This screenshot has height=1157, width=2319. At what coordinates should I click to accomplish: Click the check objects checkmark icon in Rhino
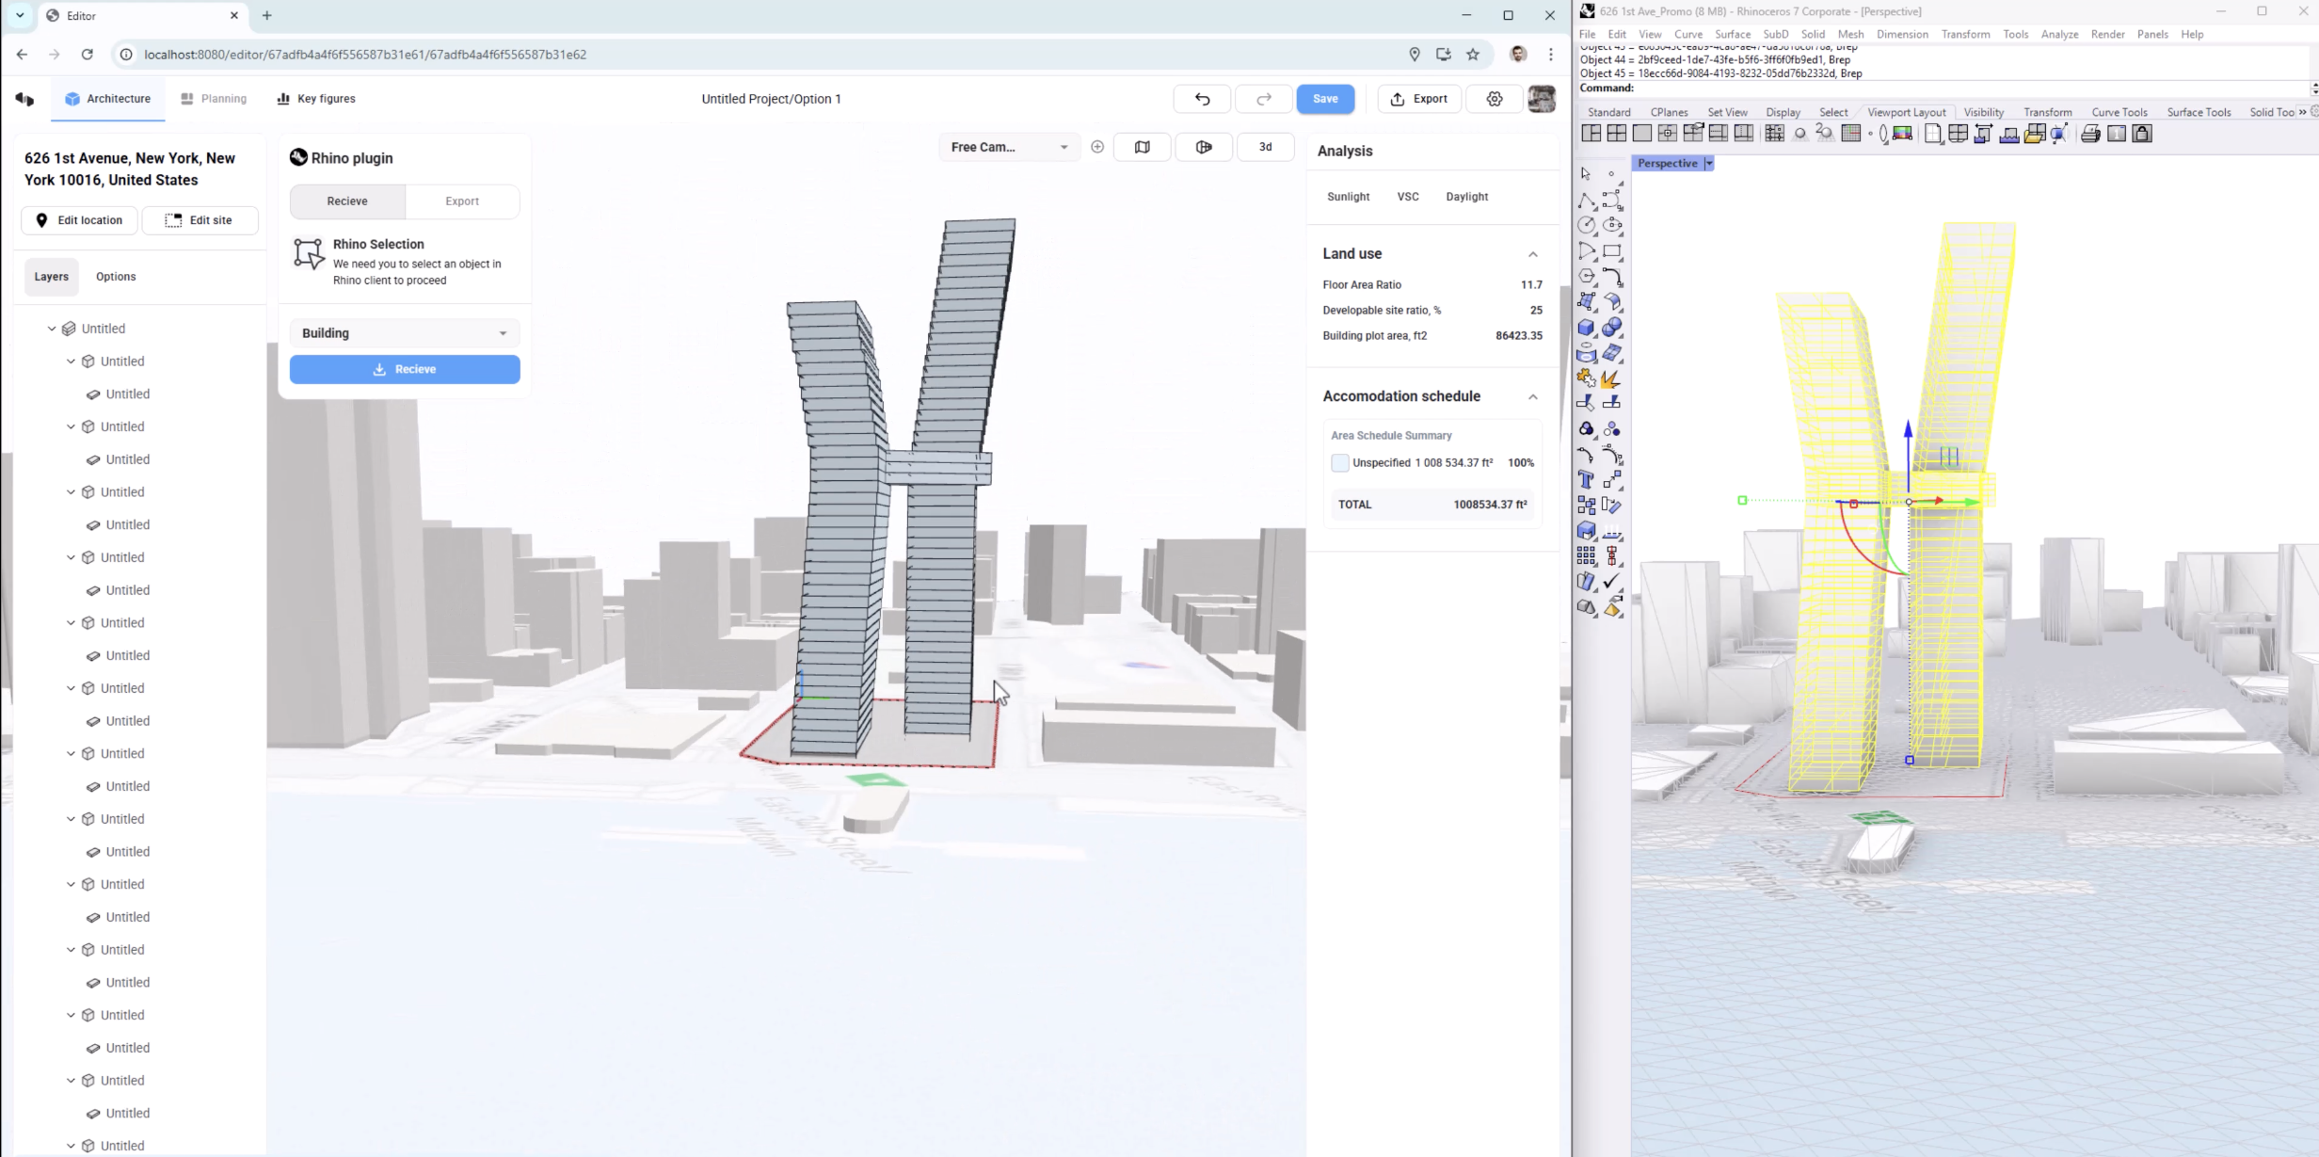1612,582
